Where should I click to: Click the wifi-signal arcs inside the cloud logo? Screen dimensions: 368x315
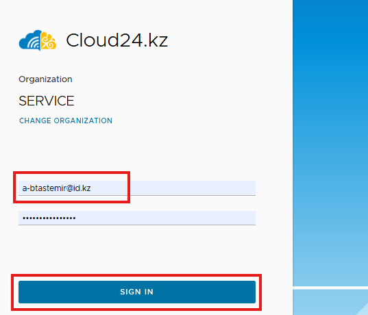click(34, 43)
